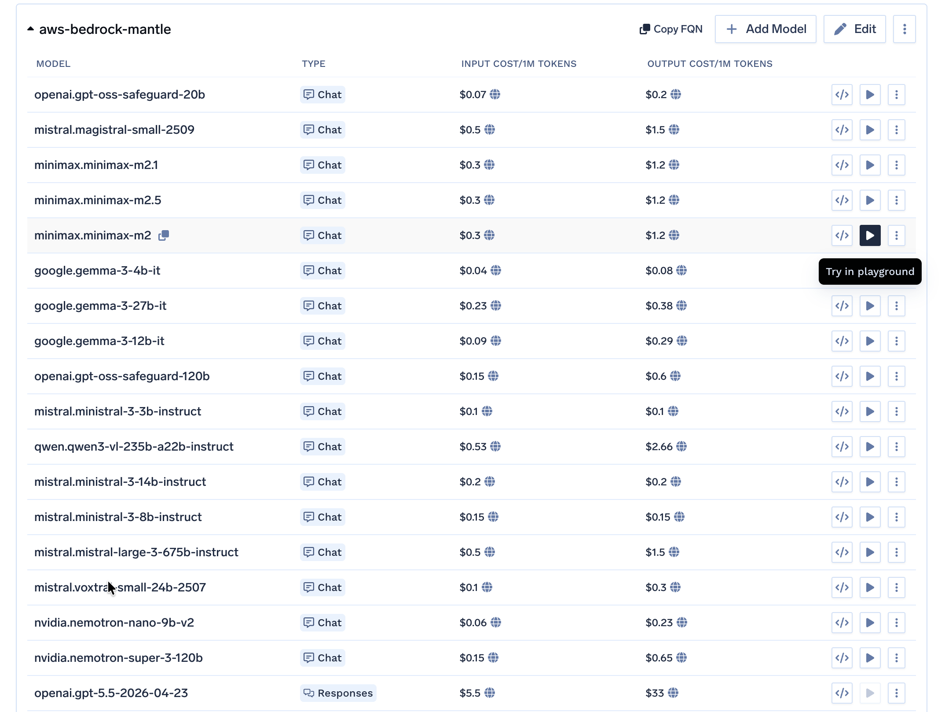Open code snippet for nvidia.nemotron-super-3-120b
945x712 pixels.
click(842, 658)
